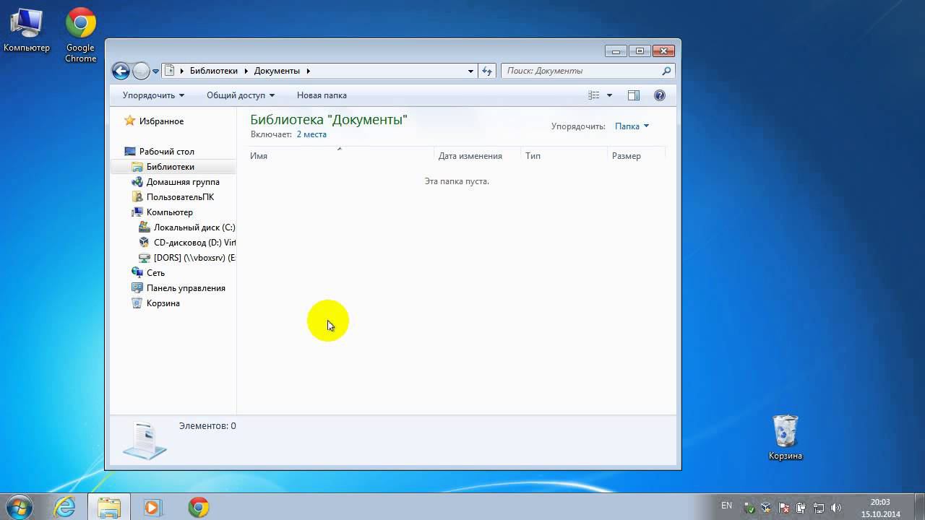This screenshot has height=520, width=925.
Task: Click the change view icon
Action: (x=594, y=95)
